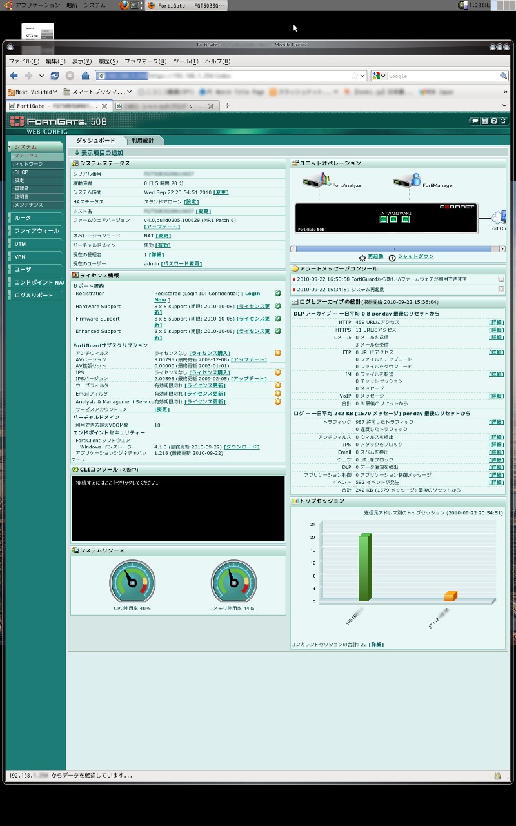Click the orange antivirus license warning icon
Screen dimensions: 516x826
point(278,353)
